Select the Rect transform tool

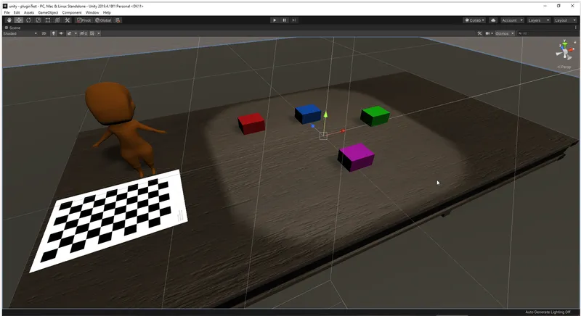(x=48, y=20)
